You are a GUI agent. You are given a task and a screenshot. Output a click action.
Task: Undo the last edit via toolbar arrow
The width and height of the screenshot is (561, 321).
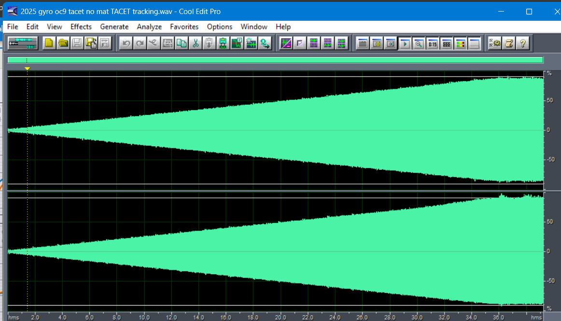(x=126, y=43)
